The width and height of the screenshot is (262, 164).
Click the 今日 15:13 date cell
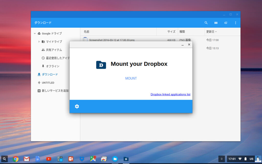point(212,48)
